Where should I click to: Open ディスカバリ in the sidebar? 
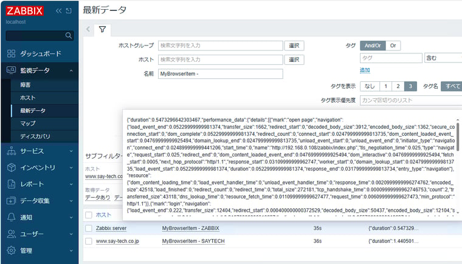pyautogui.click(x=35, y=137)
